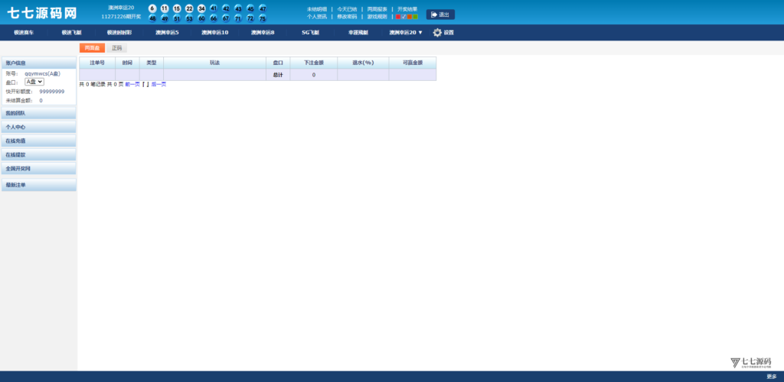Select the red theme color swatch
784x382 pixels.
tap(398, 16)
